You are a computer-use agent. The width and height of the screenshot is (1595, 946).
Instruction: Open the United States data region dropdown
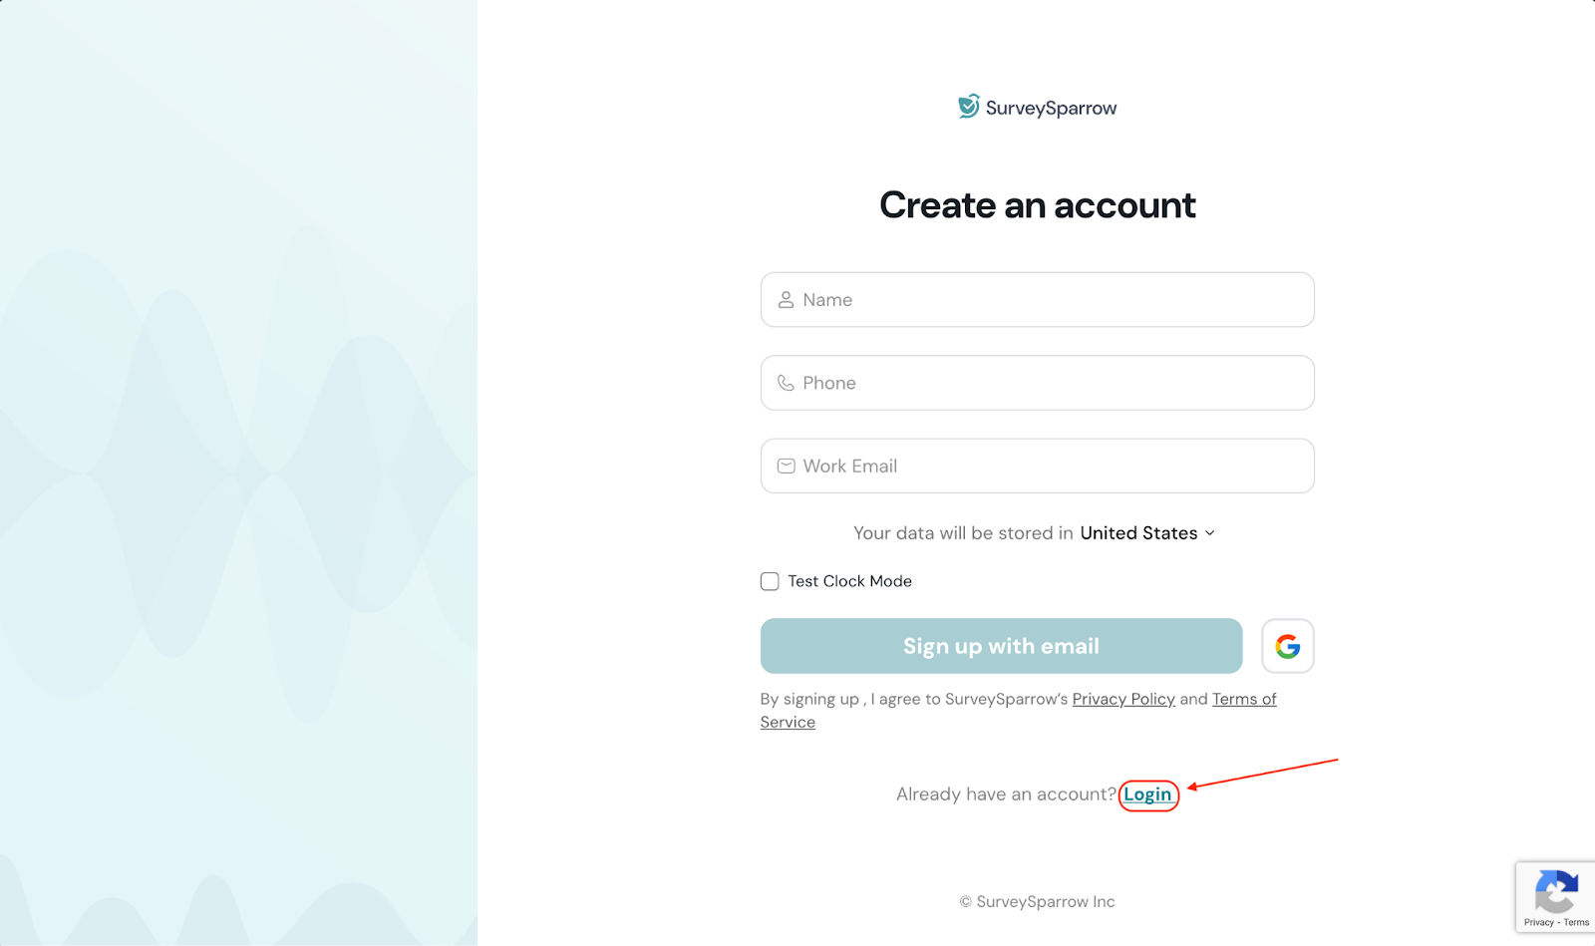1138,533
